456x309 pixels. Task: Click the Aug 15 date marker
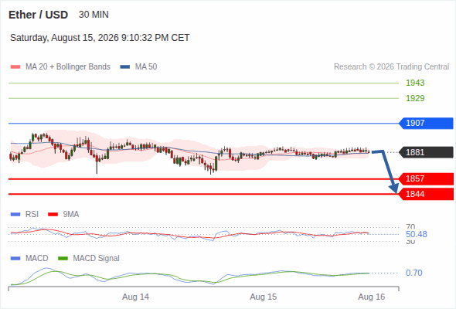pyautogui.click(x=264, y=297)
